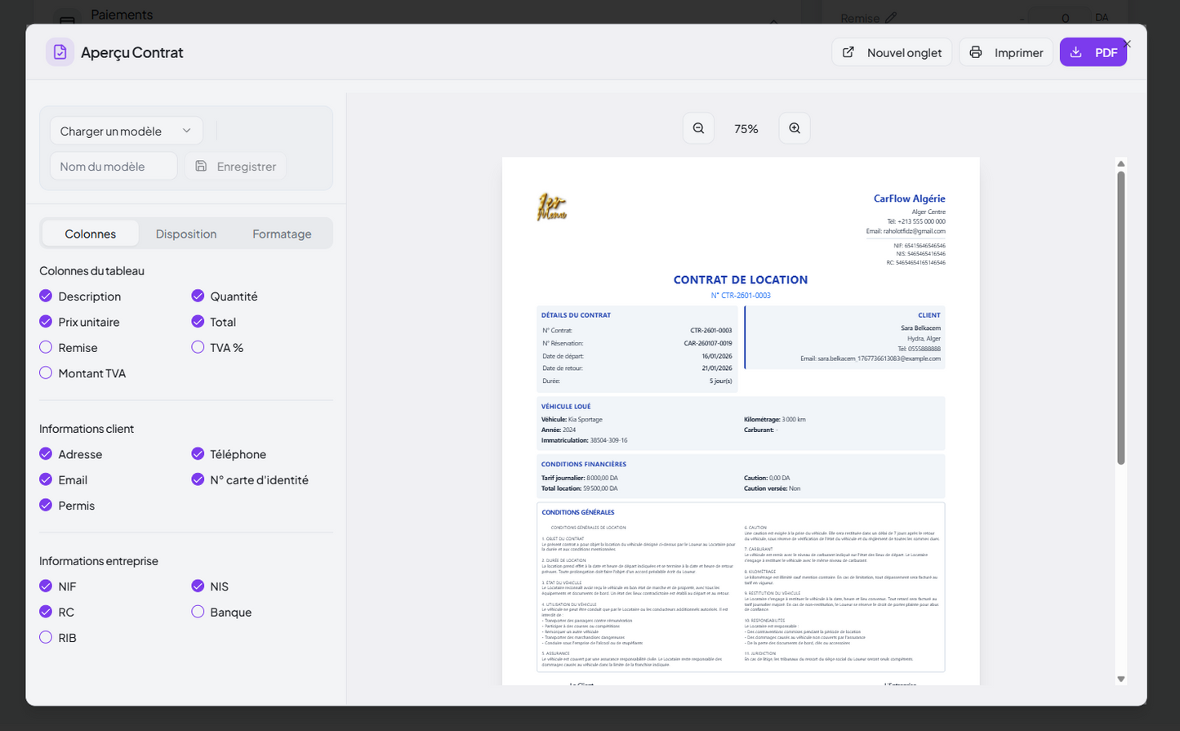Image resolution: width=1180 pixels, height=731 pixels.
Task: Open the contract in a Nouvel onglet
Action: tap(892, 52)
